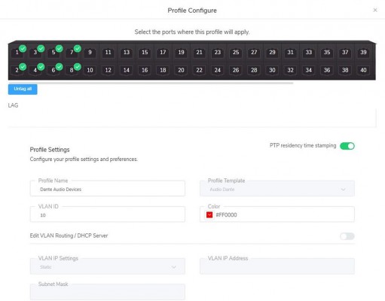Edit the Profile Name field

pos(108,188)
